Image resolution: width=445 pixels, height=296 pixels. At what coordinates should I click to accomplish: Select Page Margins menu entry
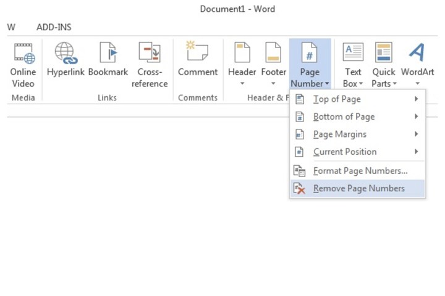(358, 134)
